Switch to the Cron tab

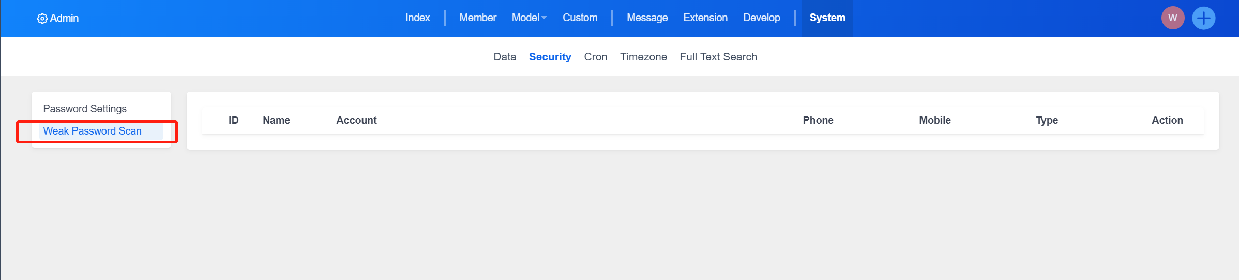click(x=595, y=57)
